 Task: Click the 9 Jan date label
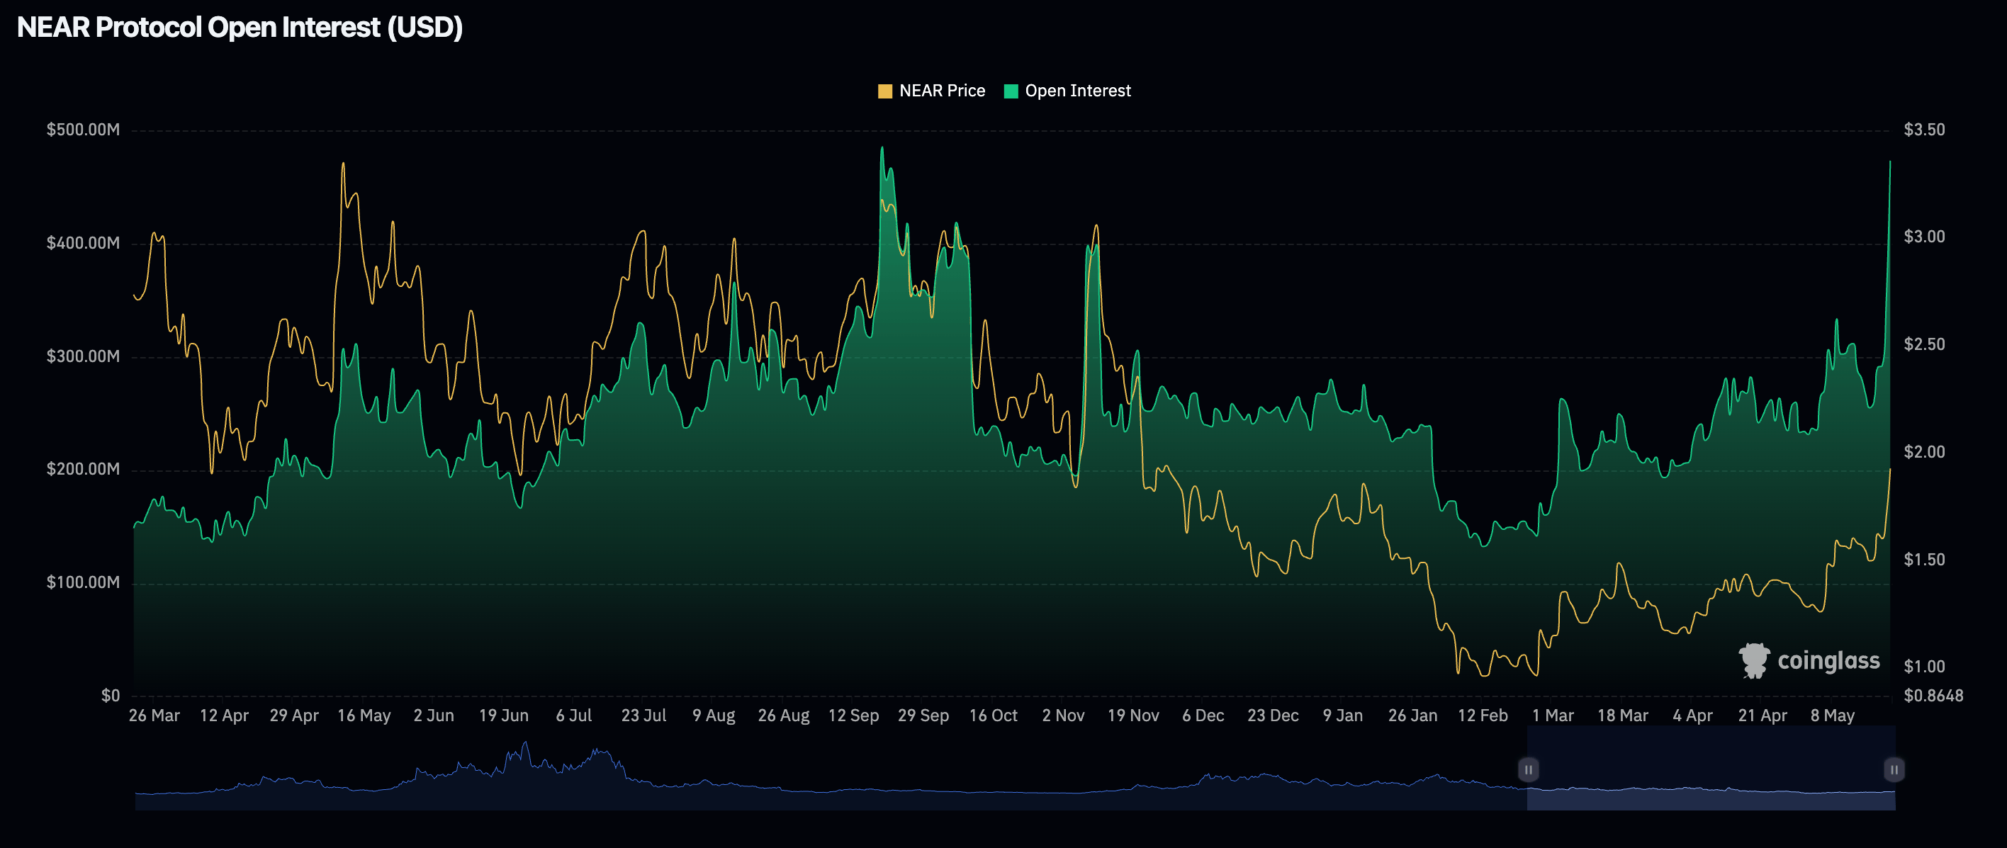tap(1342, 716)
